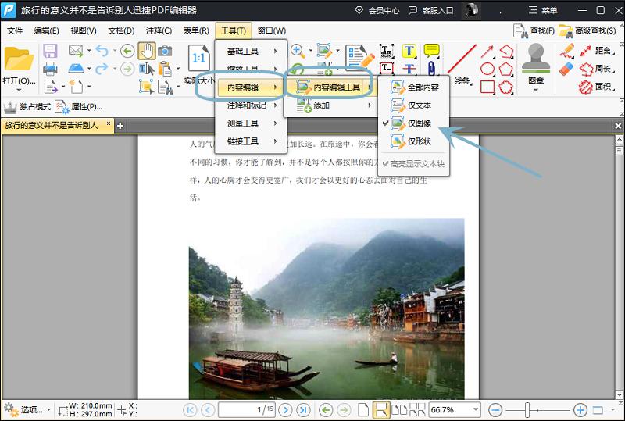Open the zoom percentage dropdown
The image size is (625, 421).
(476, 409)
